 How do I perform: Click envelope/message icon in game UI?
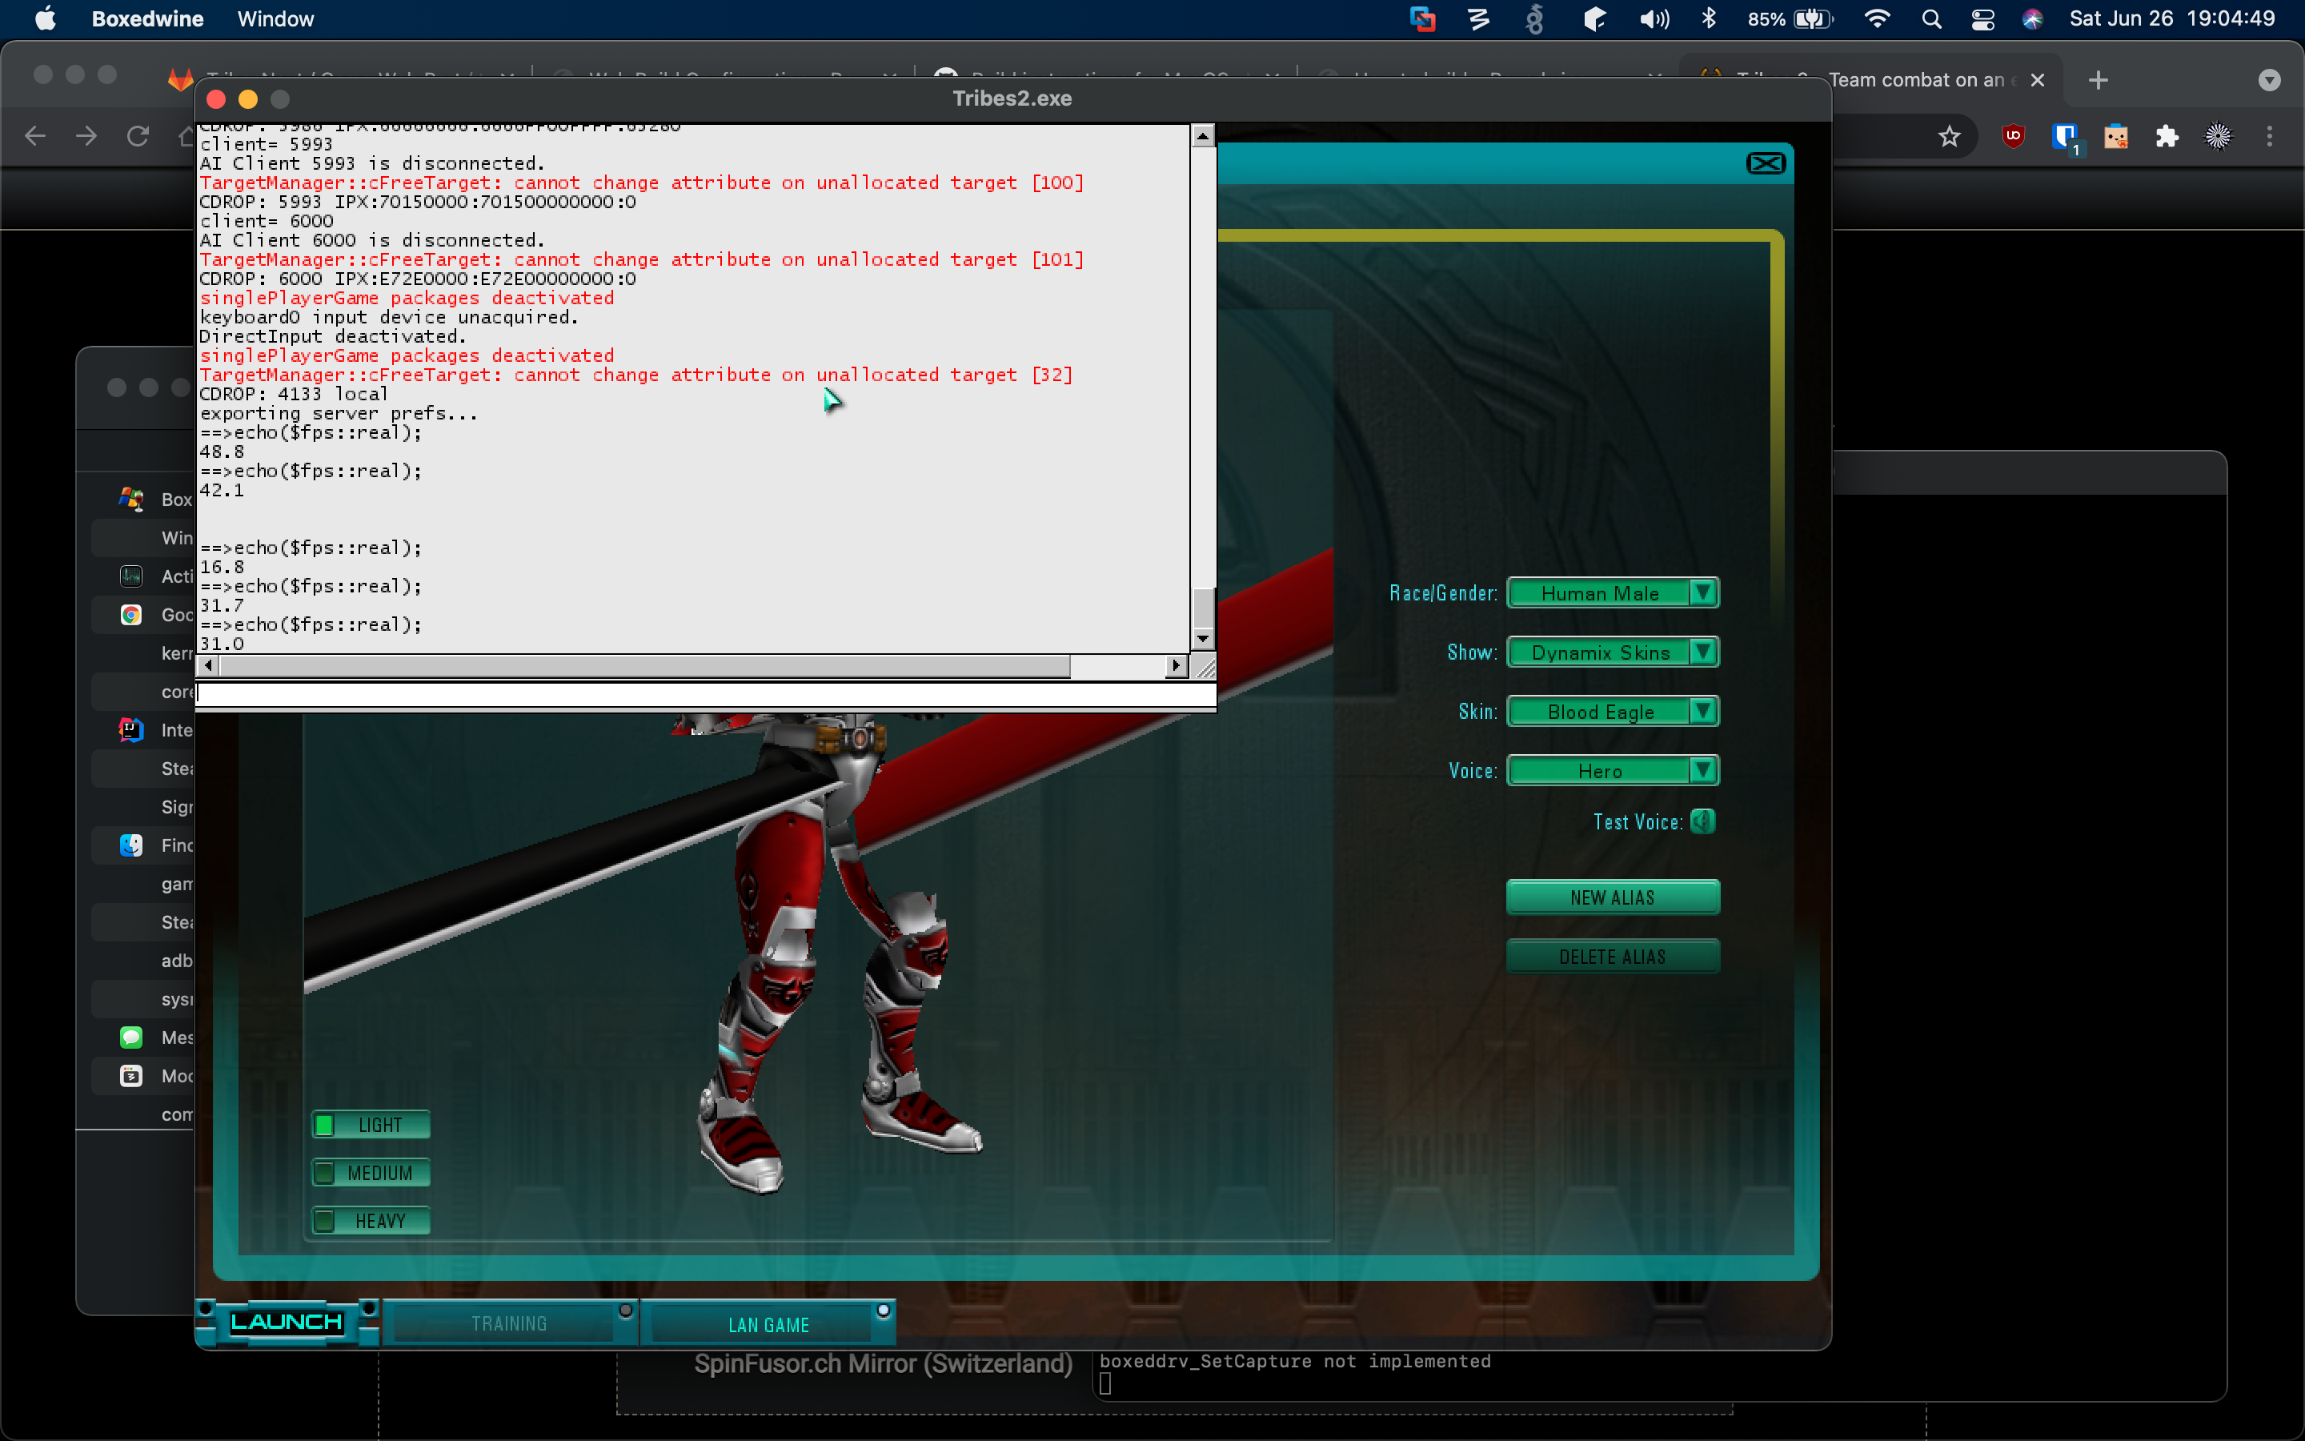[1764, 163]
